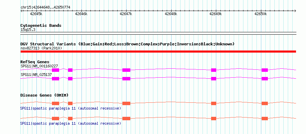
Task: Click the 42649k ruler tick label
Action: 216,14
